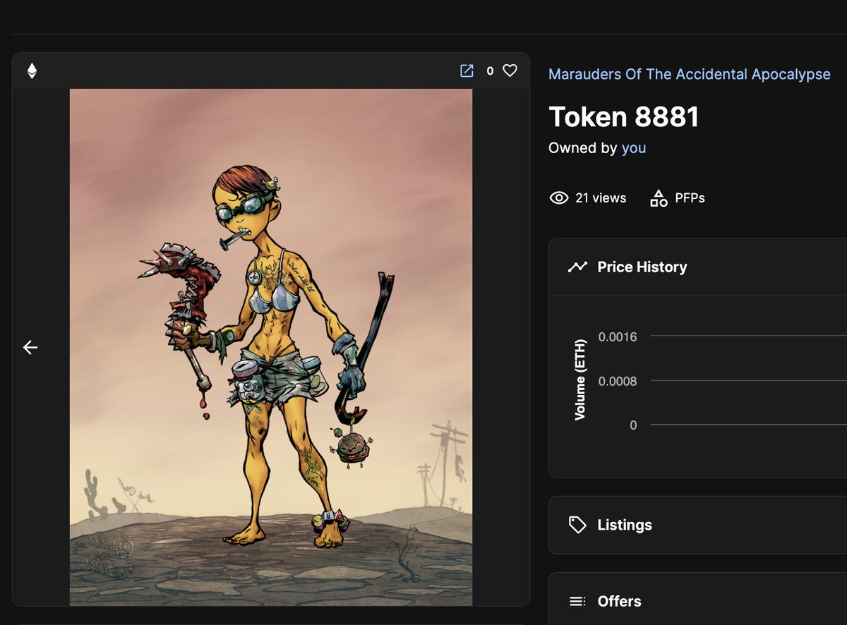Open the owner profile link "you"

pyautogui.click(x=634, y=148)
